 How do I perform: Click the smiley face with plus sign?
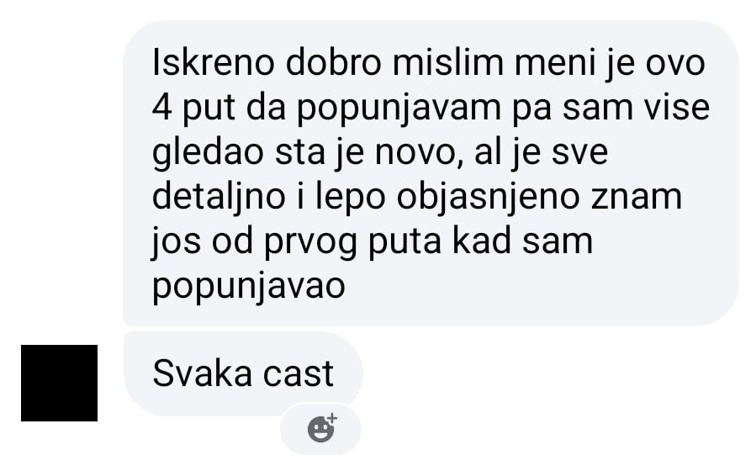(x=322, y=427)
